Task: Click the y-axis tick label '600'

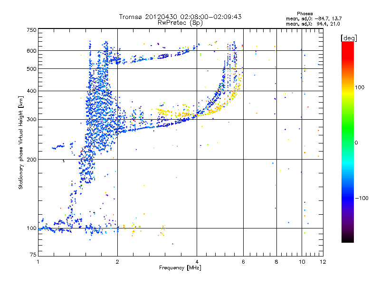Action: [x=31, y=51]
